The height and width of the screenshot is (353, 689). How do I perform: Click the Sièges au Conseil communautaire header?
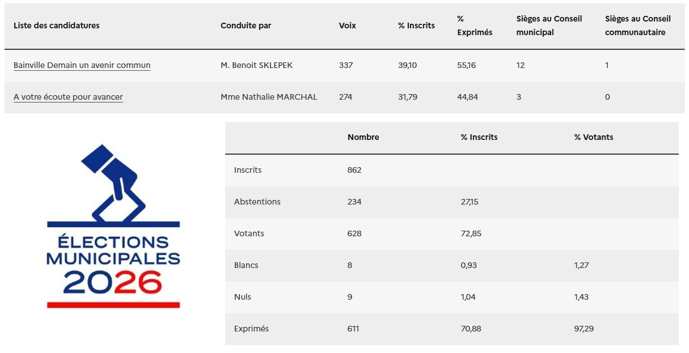637,25
